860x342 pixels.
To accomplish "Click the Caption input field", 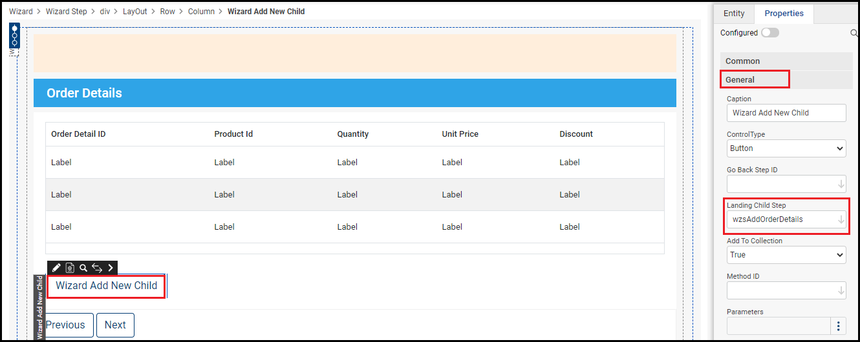I will pyautogui.click(x=786, y=113).
